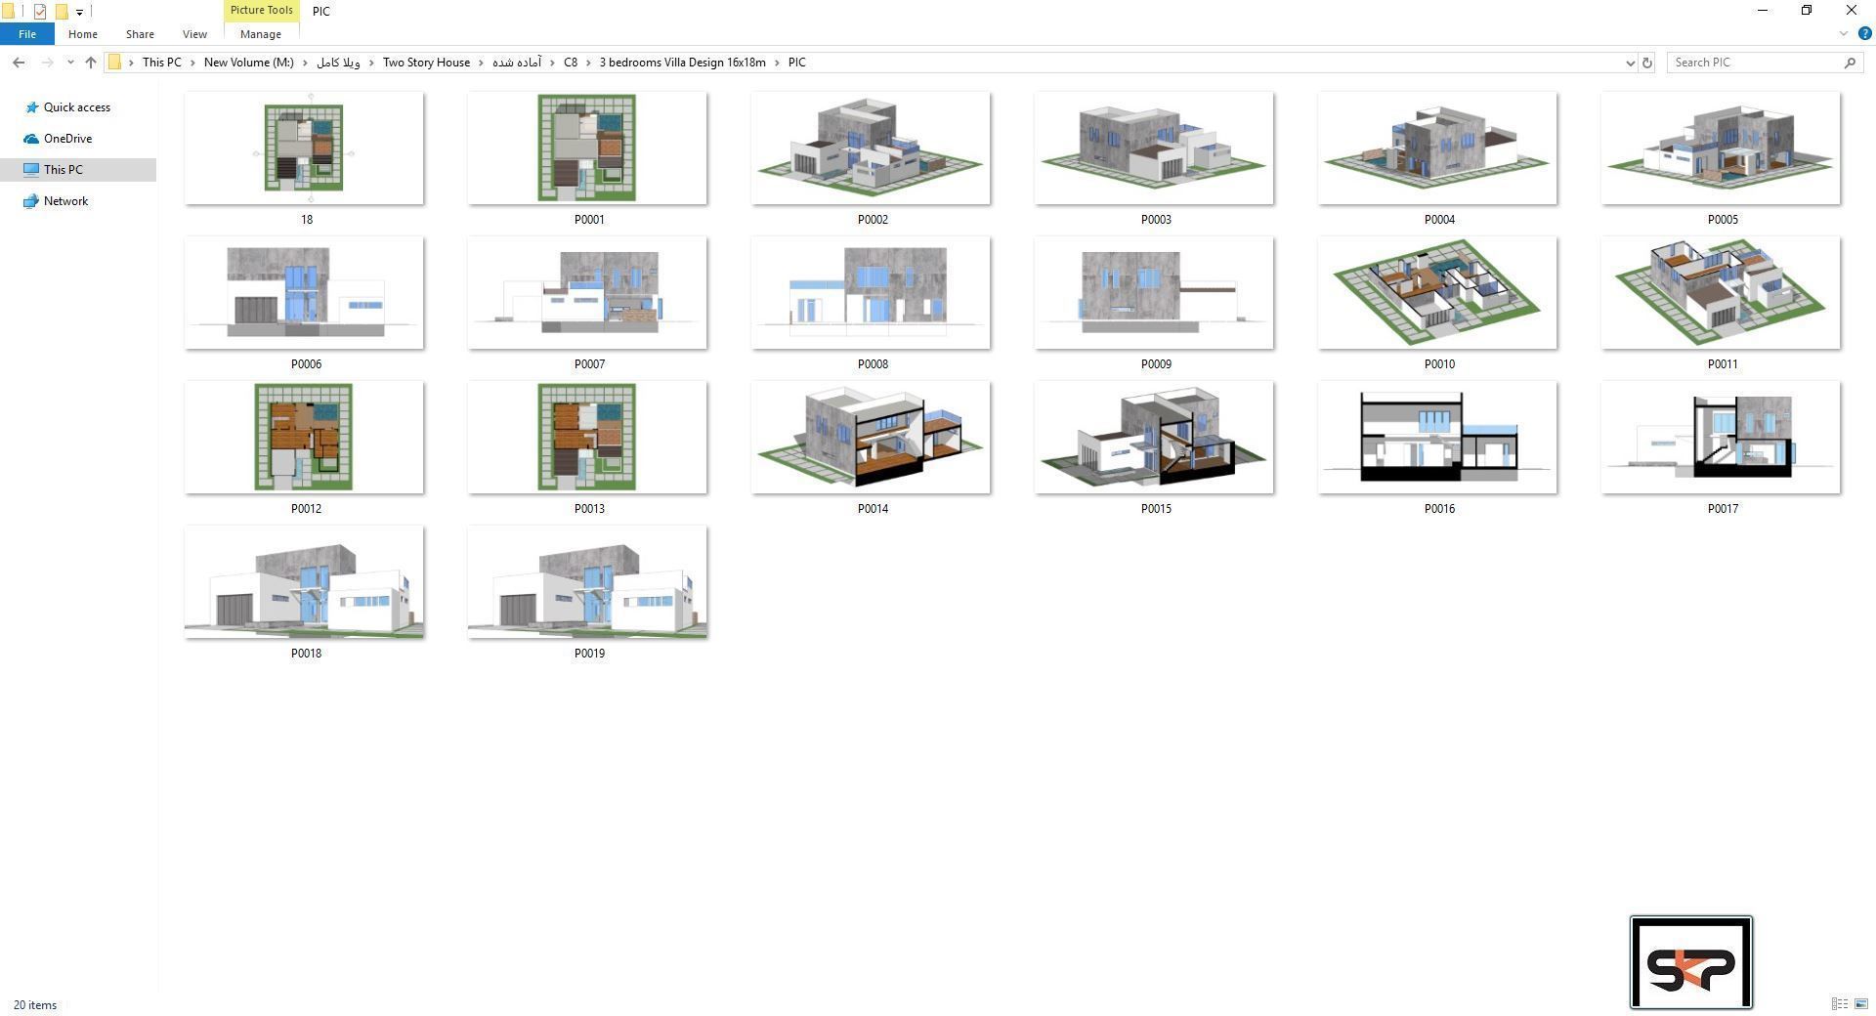This screenshot has width=1876, height=1016.
Task: Click the Back navigation arrow
Action: tap(19, 63)
